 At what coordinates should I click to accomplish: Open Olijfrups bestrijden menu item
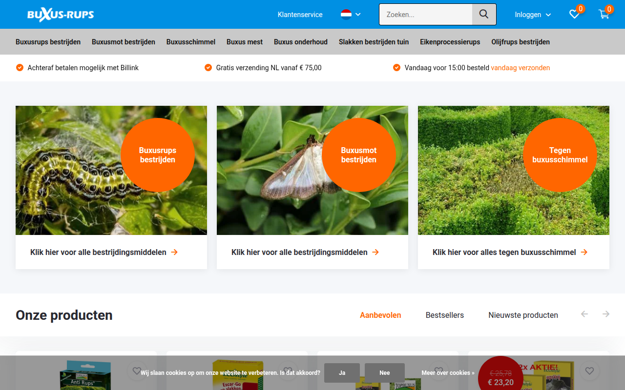(521, 42)
